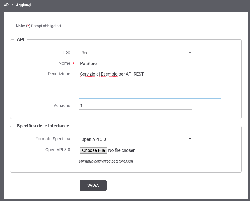Click the Formato Specifica label
250x201 pixels.
point(53,139)
